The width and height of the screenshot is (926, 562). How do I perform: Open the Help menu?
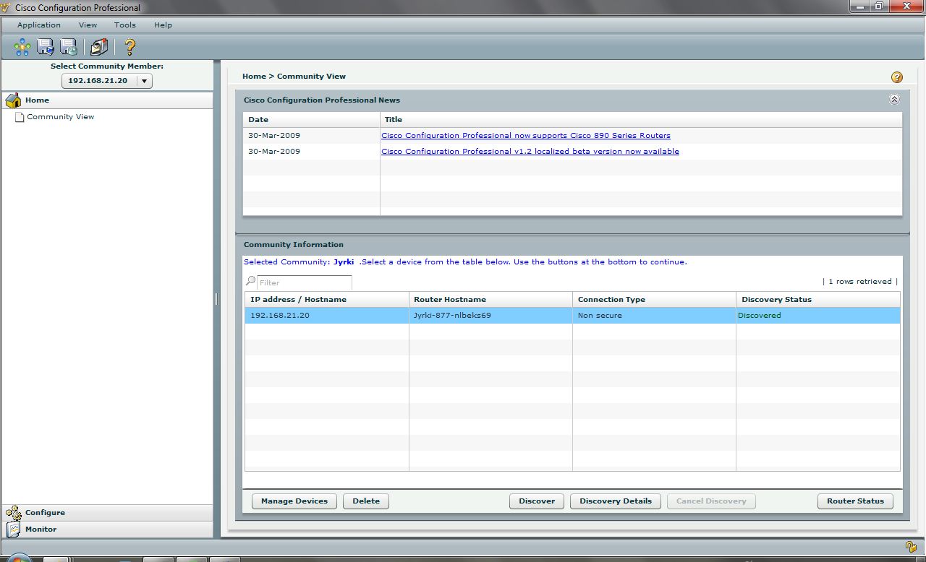[x=163, y=25]
